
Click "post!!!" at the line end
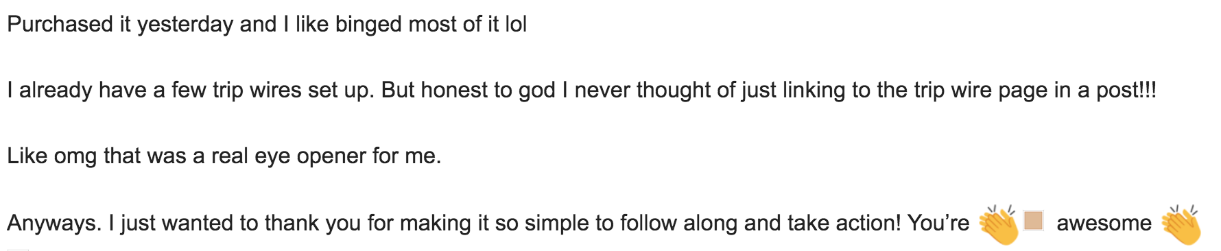tap(1126, 91)
